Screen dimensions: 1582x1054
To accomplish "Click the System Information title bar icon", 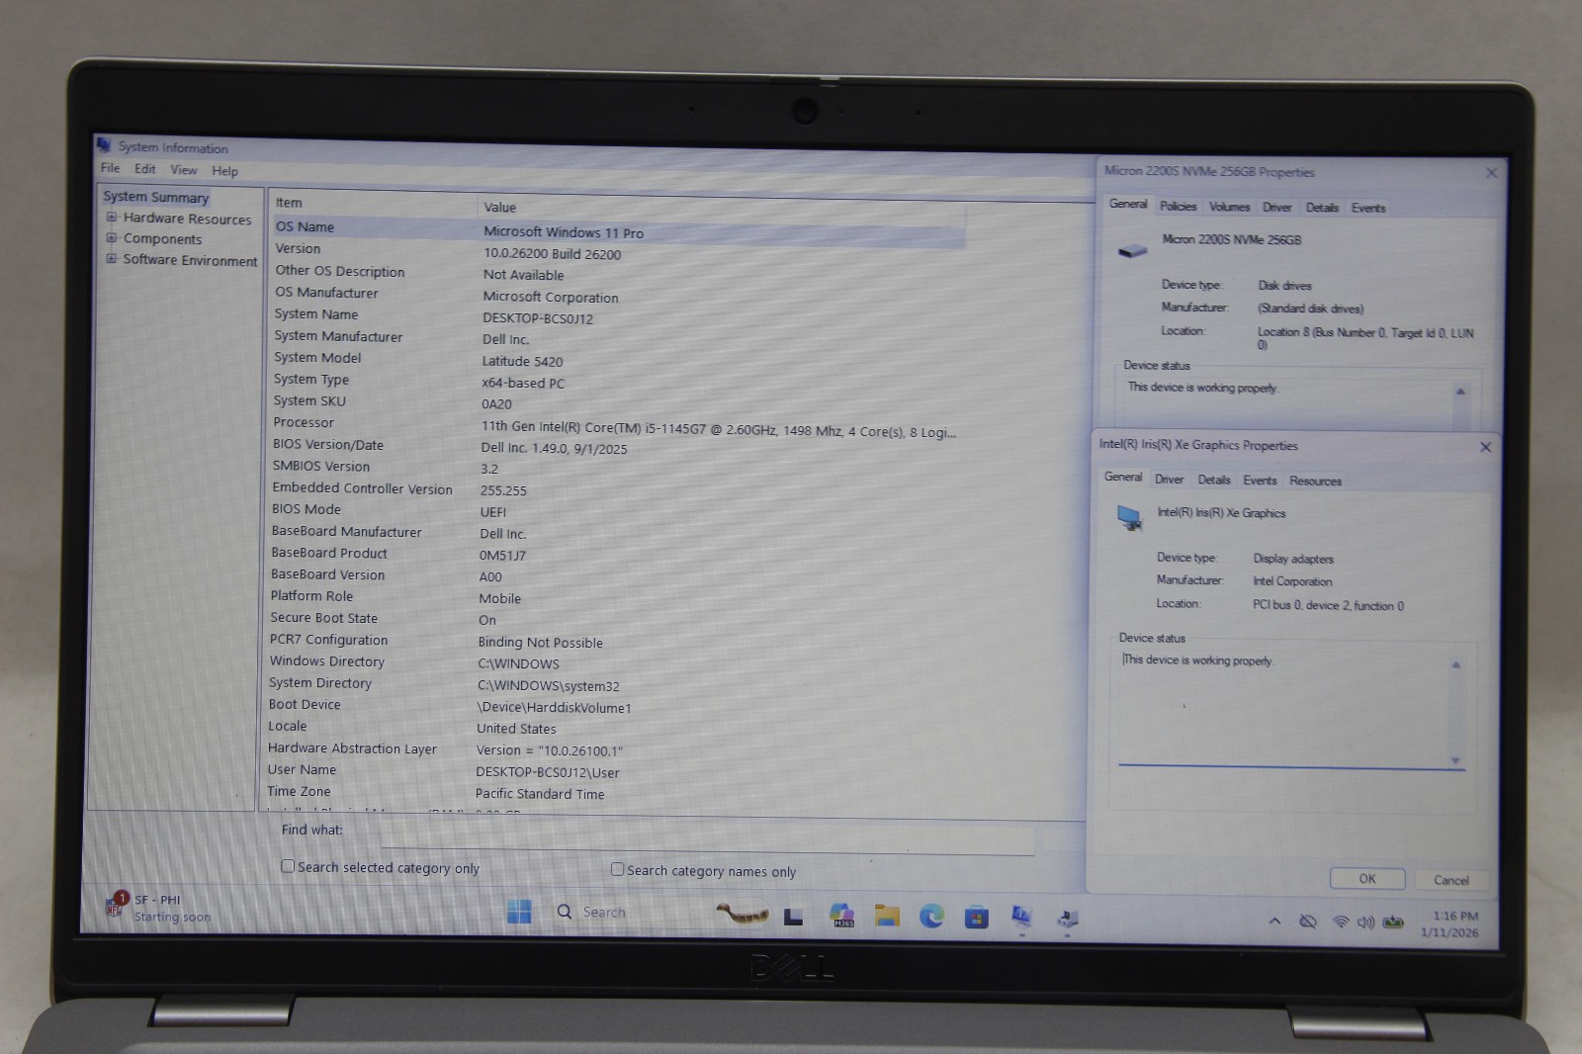I will click(104, 145).
